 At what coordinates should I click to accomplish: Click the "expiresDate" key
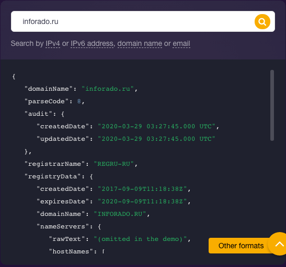coord(63,201)
